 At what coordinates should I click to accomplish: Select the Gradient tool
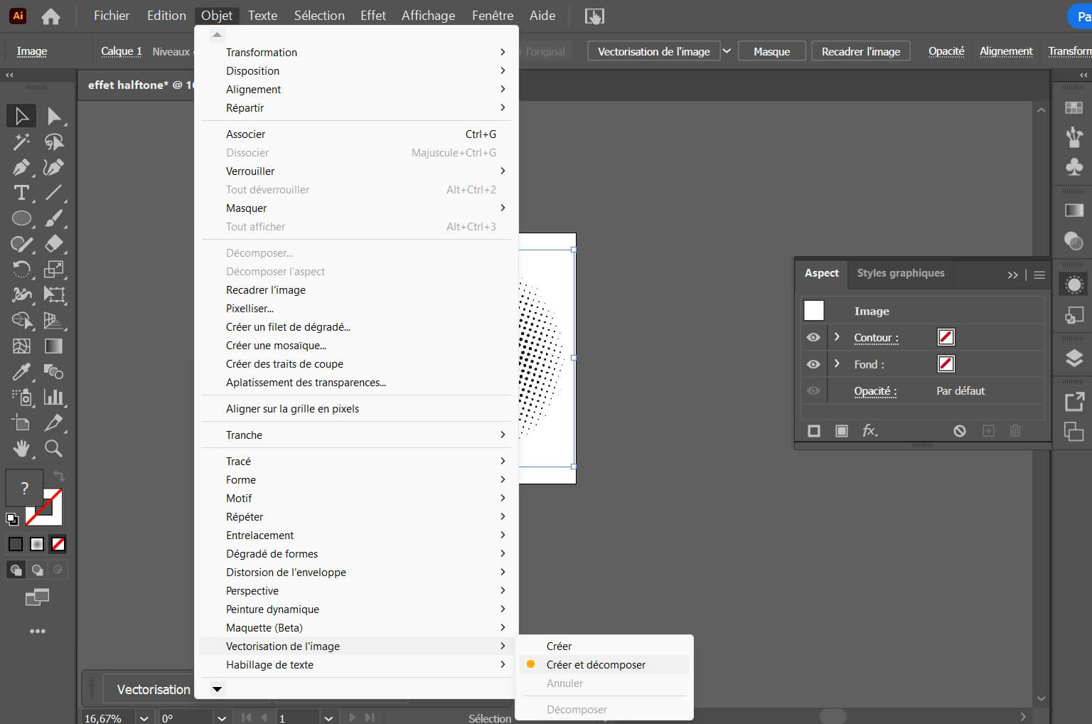[x=54, y=346]
